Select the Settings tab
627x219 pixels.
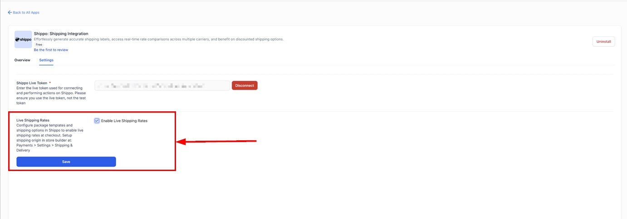tap(46, 60)
